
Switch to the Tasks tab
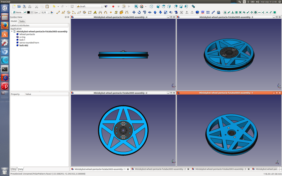pyautogui.click(x=22, y=21)
